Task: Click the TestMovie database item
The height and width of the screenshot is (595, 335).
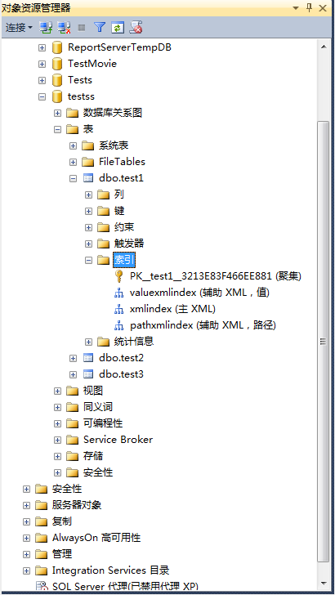Action: (92, 64)
